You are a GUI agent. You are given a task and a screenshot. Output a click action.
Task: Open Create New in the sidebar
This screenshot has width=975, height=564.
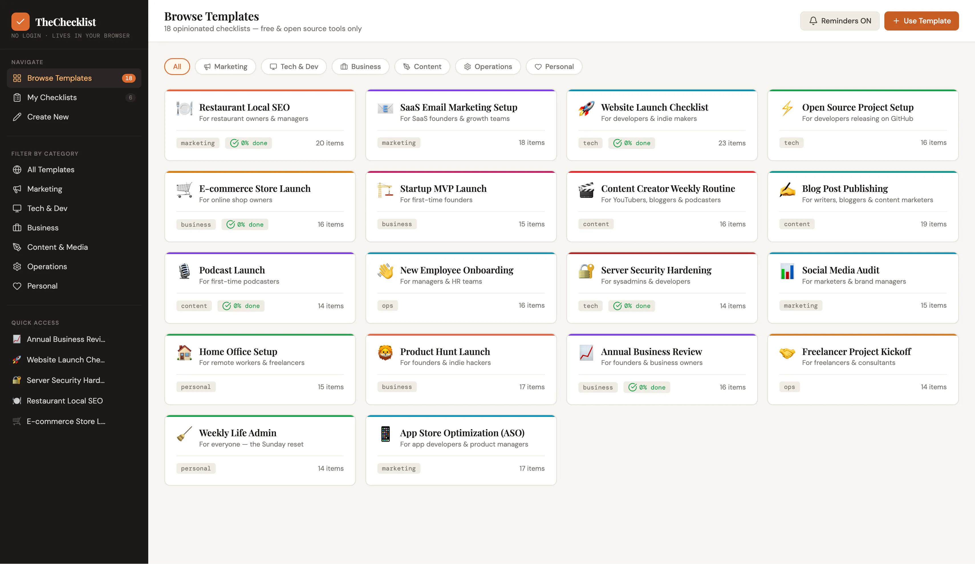coord(74,117)
